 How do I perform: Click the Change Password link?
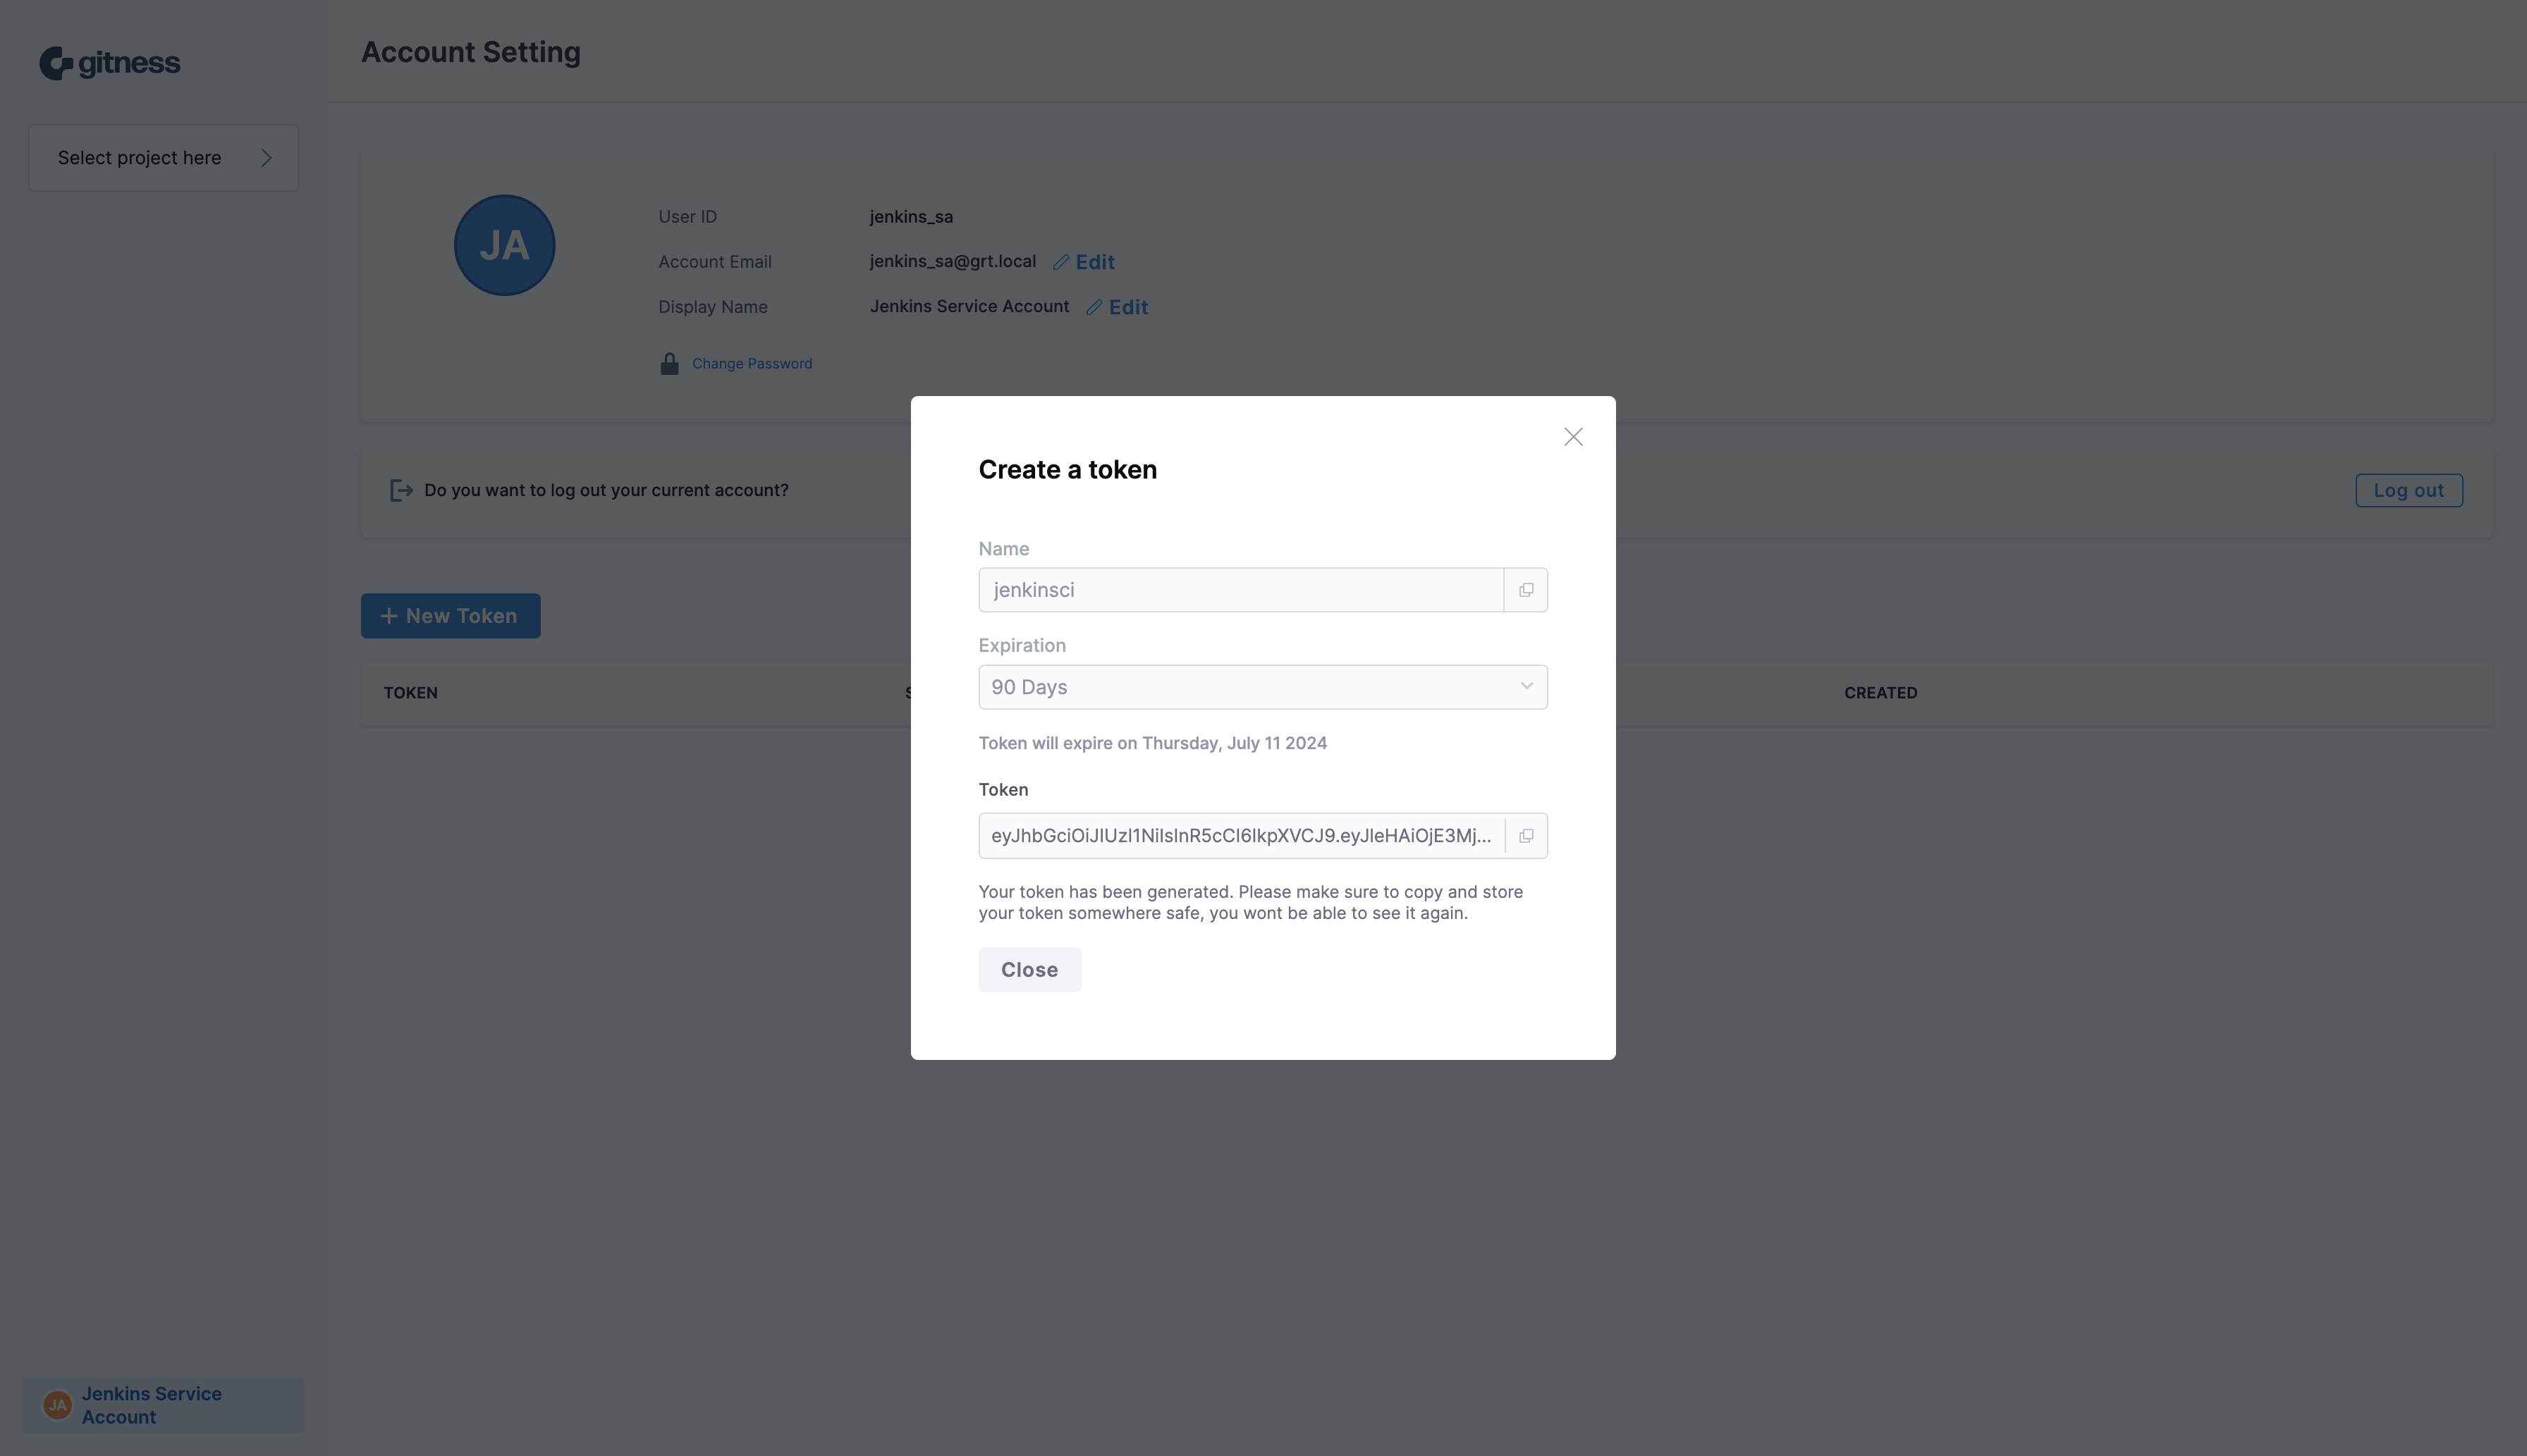(x=752, y=364)
